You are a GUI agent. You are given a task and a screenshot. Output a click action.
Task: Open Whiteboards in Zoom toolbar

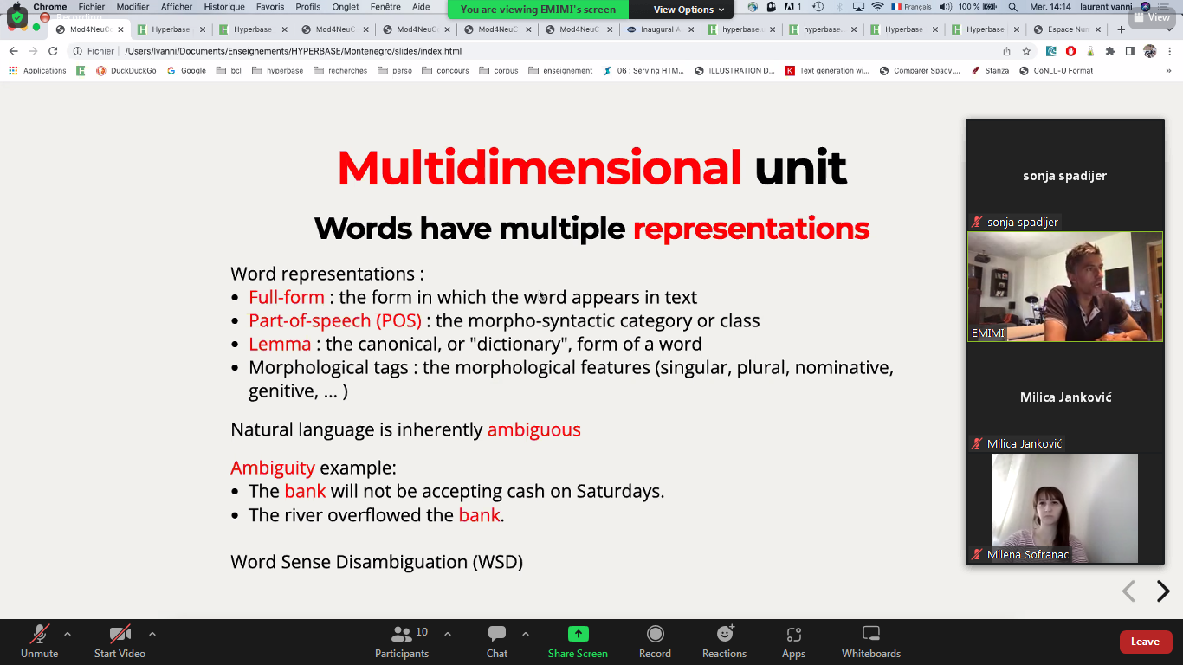click(871, 642)
